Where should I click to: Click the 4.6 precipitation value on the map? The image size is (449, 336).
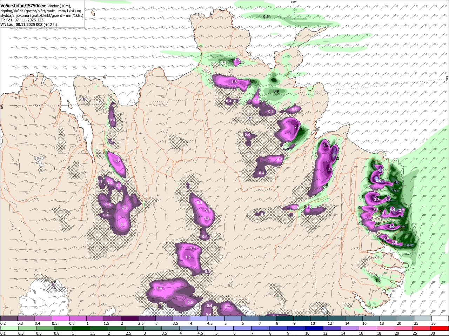(x=397, y=182)
